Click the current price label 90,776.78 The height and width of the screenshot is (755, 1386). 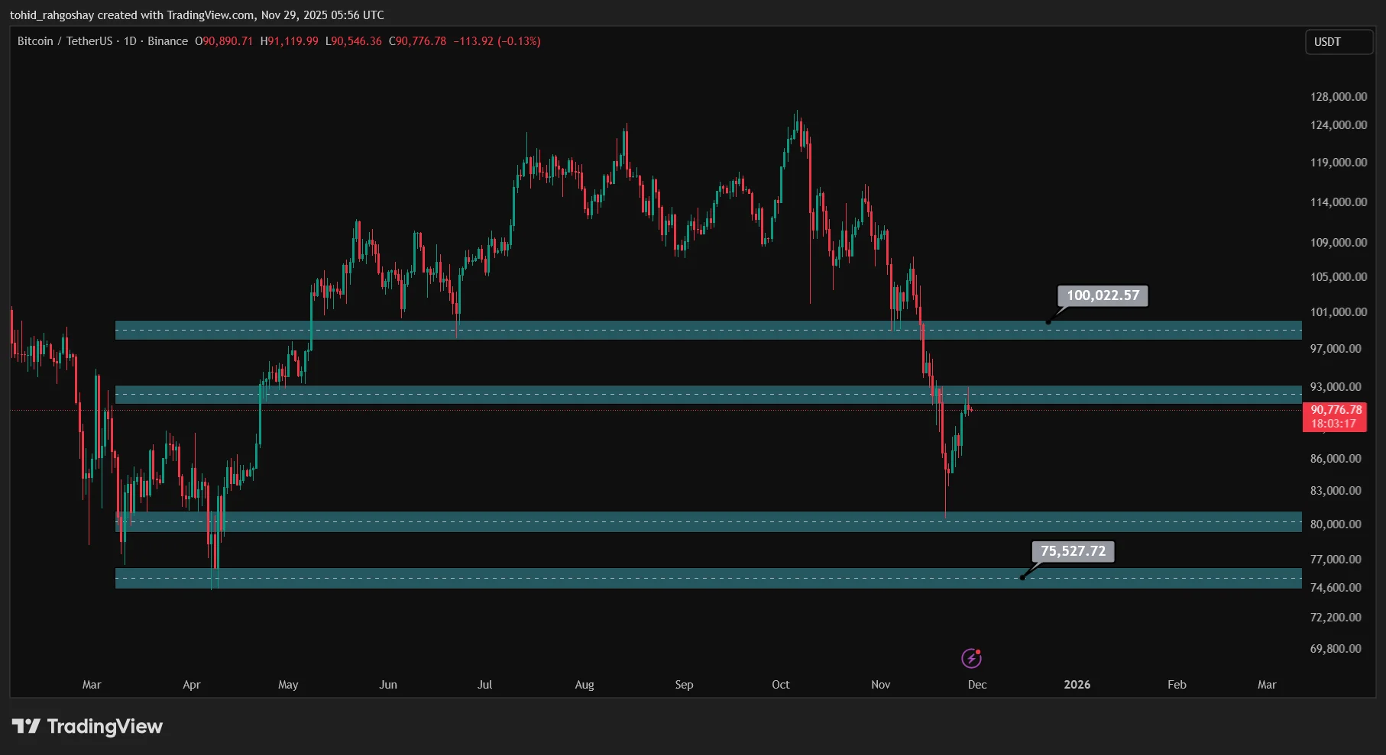pyautogui.click(x=1334, y=410)
